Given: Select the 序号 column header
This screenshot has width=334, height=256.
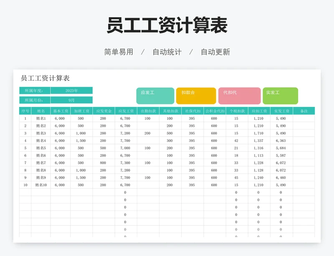Looking at the screenshot, I should coord(25,111).
